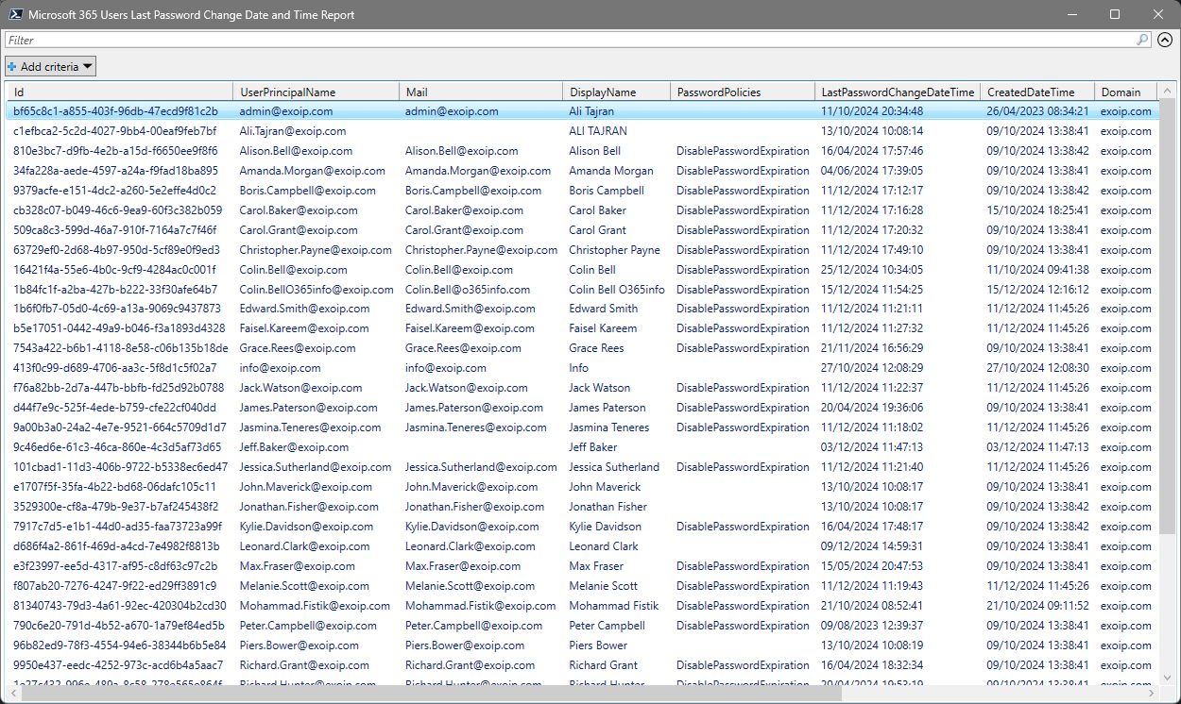Sort by the LastPasswordChangeDateTime column header
This screenshot has width=1181, height=704.
(897, 92)
